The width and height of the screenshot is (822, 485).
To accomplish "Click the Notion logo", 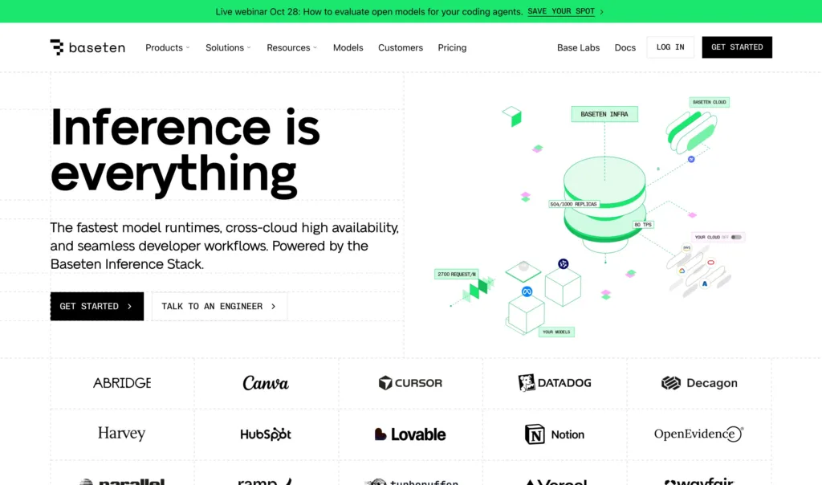I will click(555, 434).
